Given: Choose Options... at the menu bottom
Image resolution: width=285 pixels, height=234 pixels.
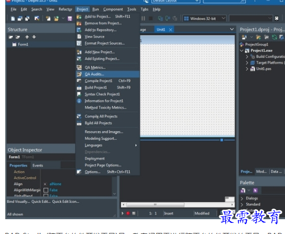Looking at the screenshot, I should [x=108, y=172].
